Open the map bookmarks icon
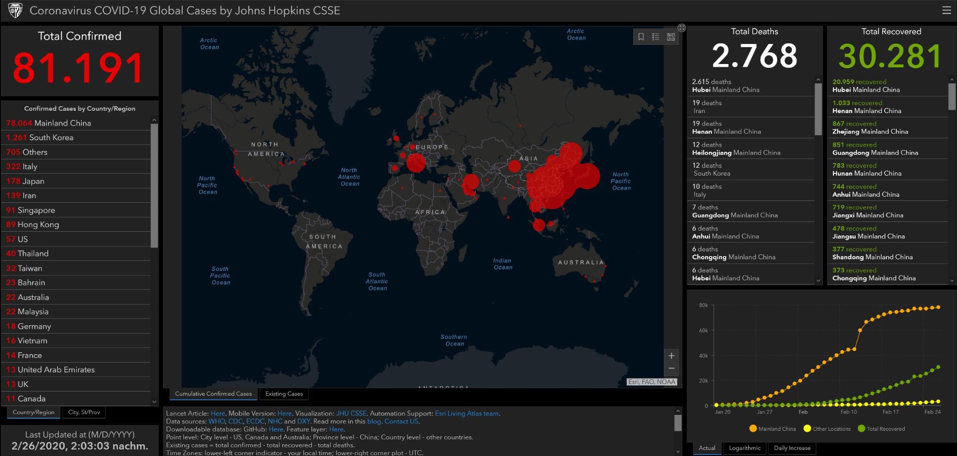Screen dimensions: 957x456 (x=641, y=37)
